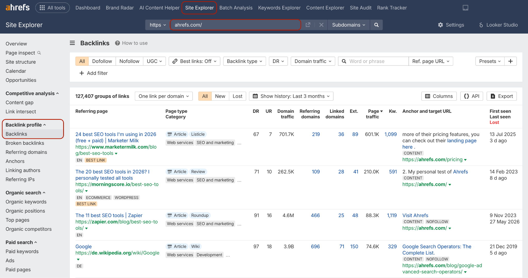The width and height of the screenshot is (528, 278).
Task: Click the magnifier next to Page inspect
Action: (x=39, y=53)
